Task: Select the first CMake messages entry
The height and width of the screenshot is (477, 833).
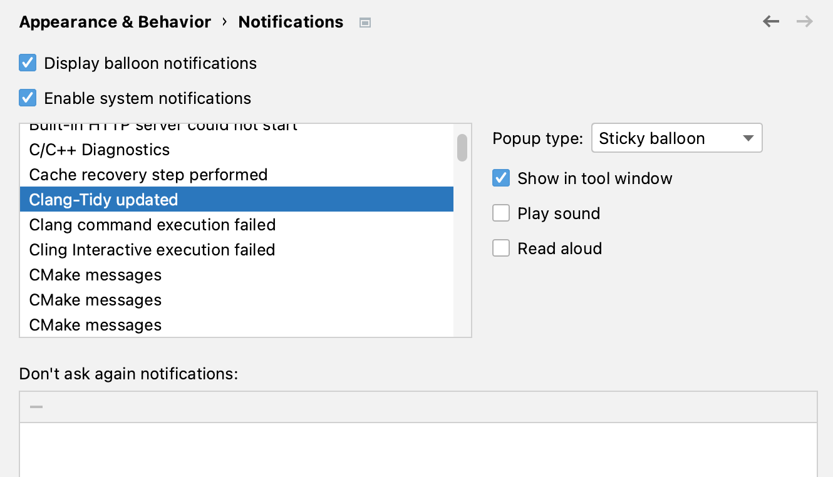Action: (x=95, y=275)
